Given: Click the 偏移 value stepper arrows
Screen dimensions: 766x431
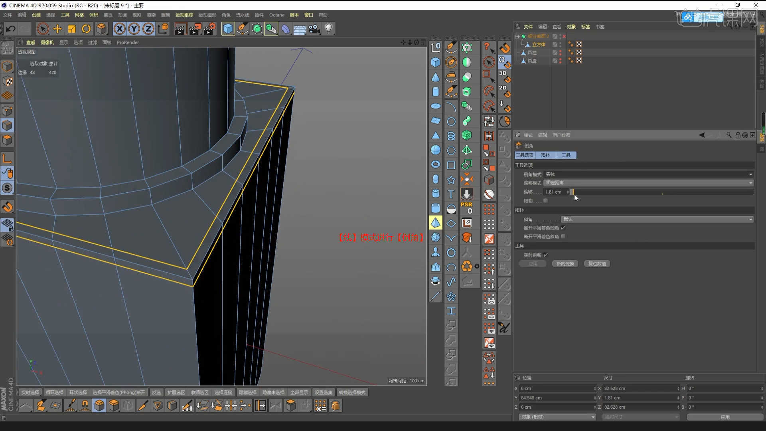Looking at the screenshot, I should [x=567, y=192].
